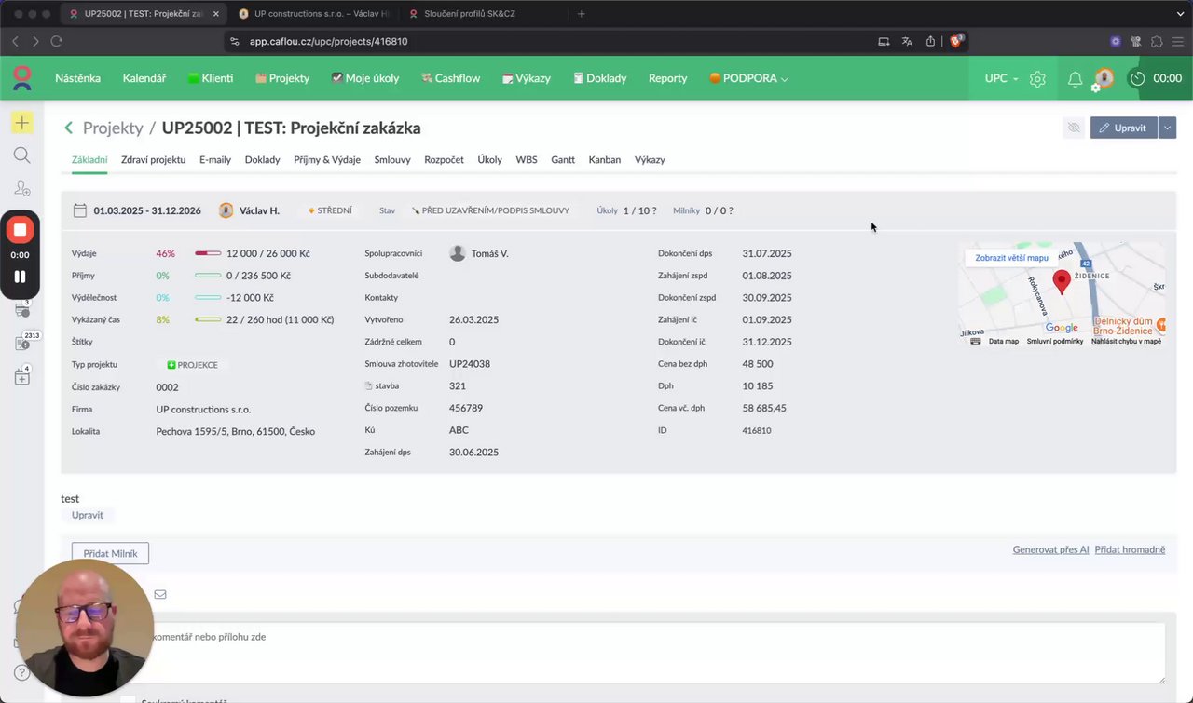Click the Generovat přes AI link
This screenshot has width=1193, height=703.
pyautogui.click(x=1050, y=550)
